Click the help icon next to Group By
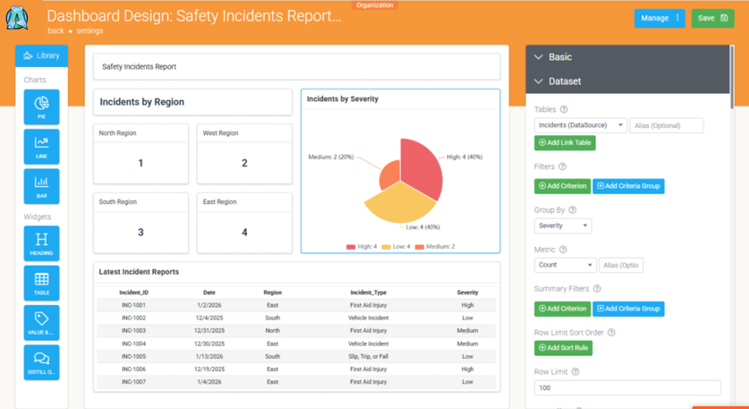The width and height of the screenshot is (749, 409). click(572, 210)
